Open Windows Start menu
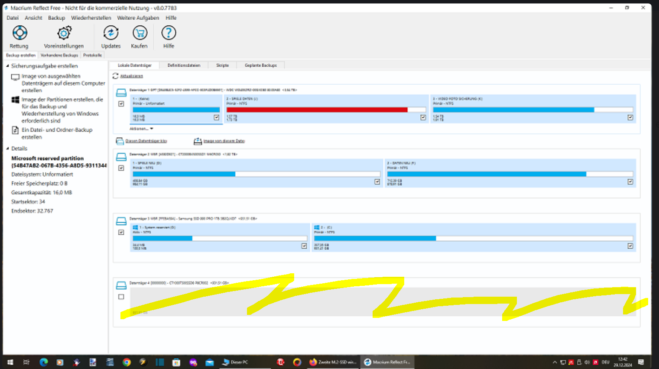Screen dimensions: 659x369 pyautogui.click(x=10, y=362)
